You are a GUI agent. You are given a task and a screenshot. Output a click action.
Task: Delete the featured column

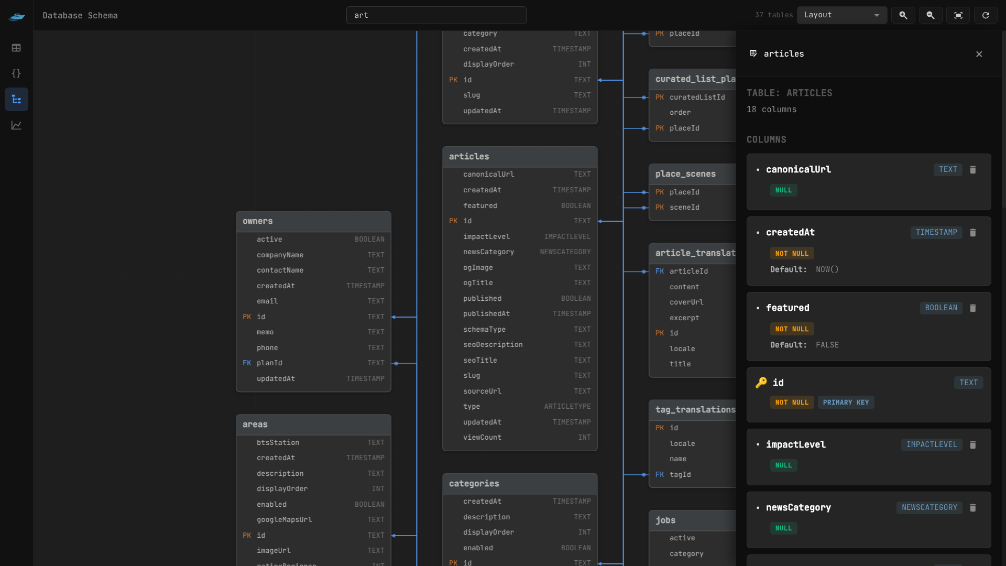pos(973,308)
